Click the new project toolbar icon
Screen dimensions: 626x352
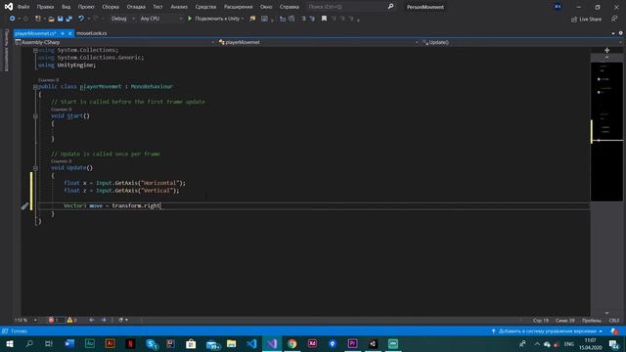pyautogui.click(x=38, y=19)
